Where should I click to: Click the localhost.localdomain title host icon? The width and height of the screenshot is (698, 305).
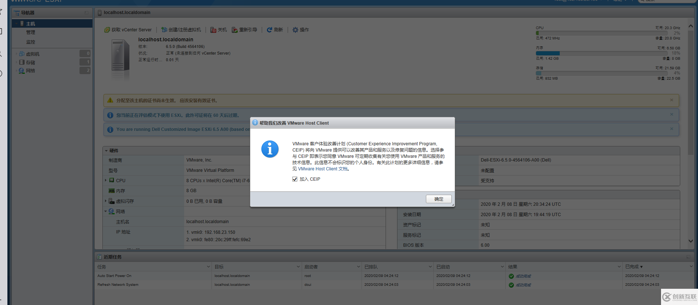(99, 13)
